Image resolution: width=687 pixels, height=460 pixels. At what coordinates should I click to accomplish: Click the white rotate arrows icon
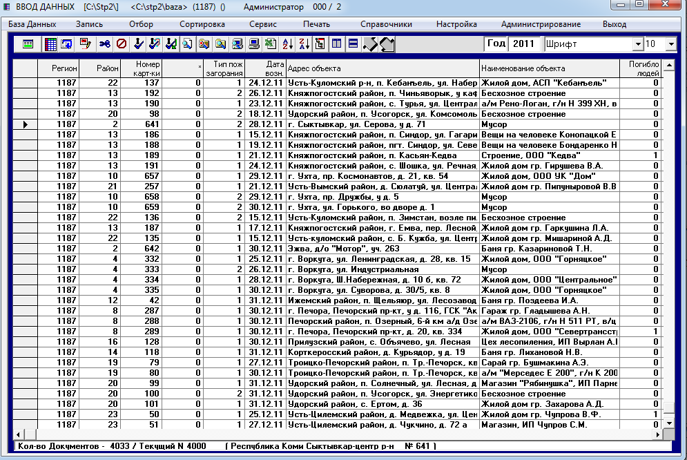[x=387, y=44]
